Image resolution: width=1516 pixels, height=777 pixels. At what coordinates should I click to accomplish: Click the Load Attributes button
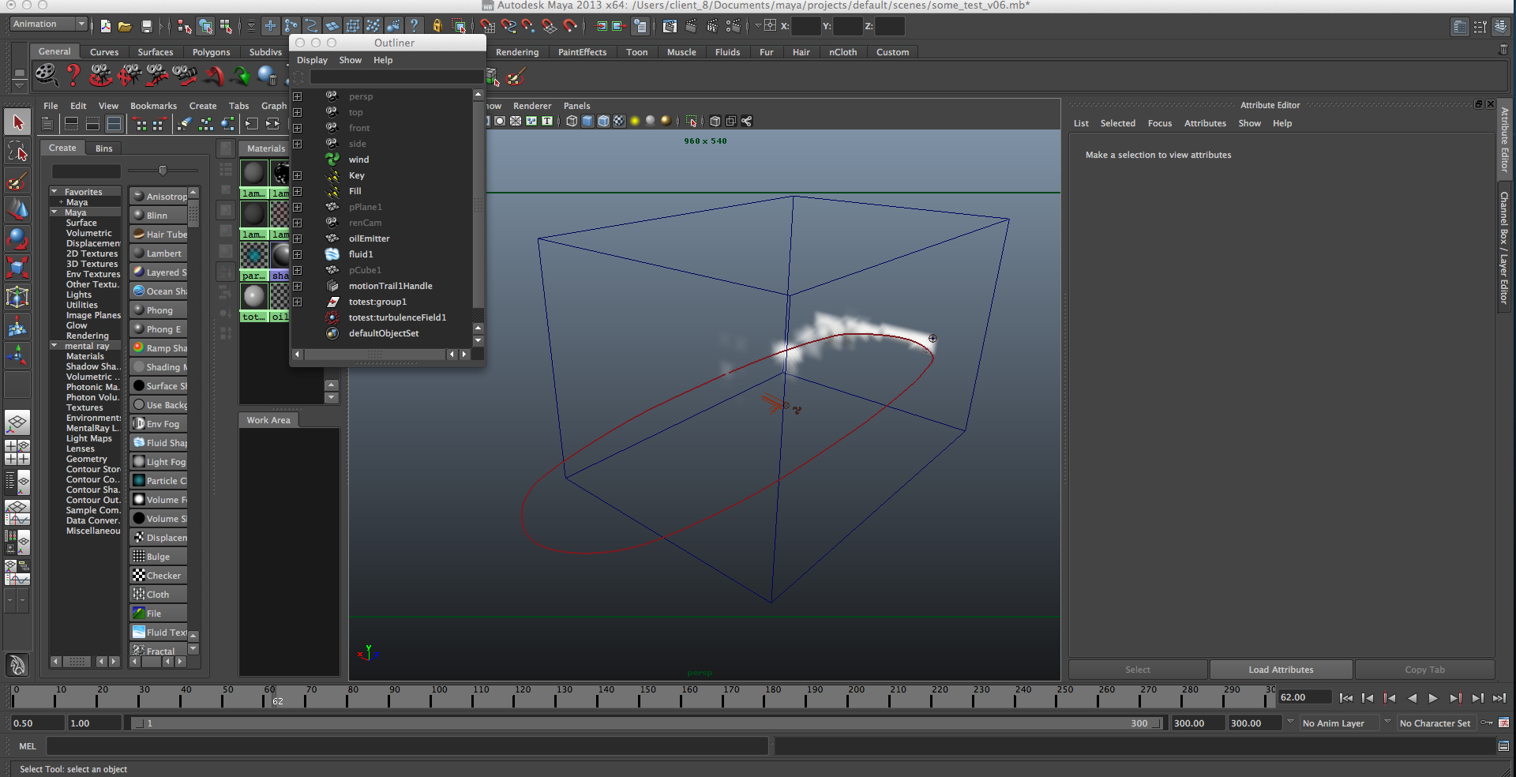pyautogui.click(x=1281, y=670)
